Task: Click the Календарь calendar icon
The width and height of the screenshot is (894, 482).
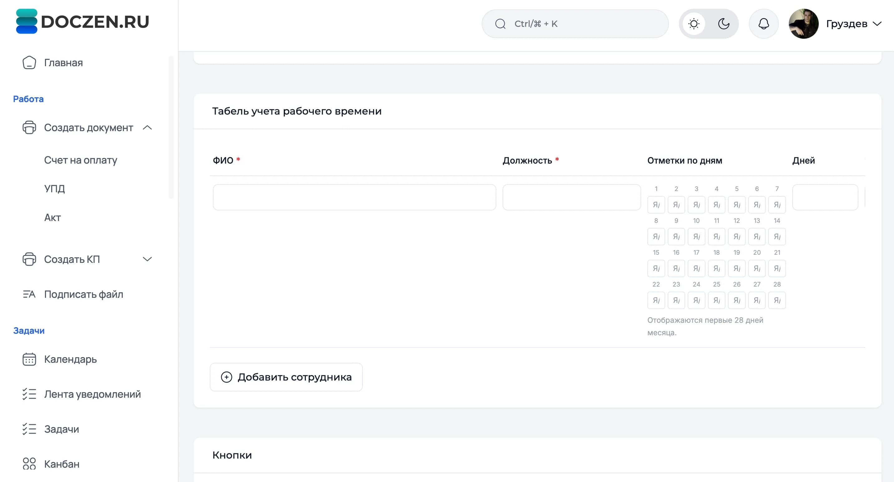Action: pyautogui.click(x=29, y=359)
